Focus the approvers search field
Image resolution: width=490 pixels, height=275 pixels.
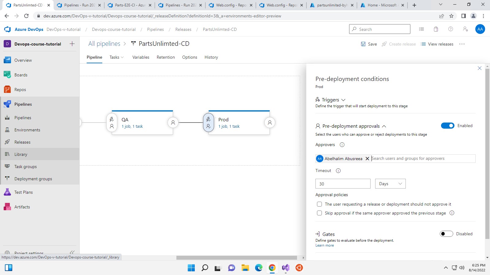pyautogui.click(x=423, y=158)
